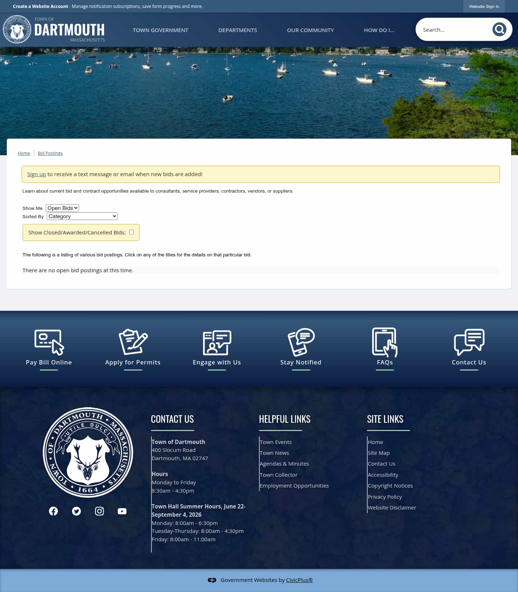Viewport: 518px width, 592px height.
Task: Open the Town Collector link
Action: pos(278,475)
